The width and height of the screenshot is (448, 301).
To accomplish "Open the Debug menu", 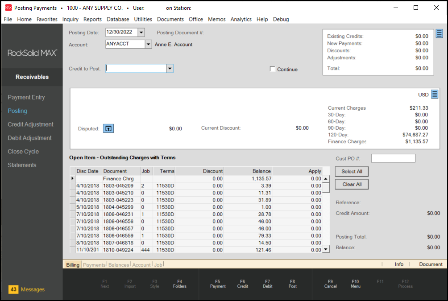I will (x=281, y=19).
